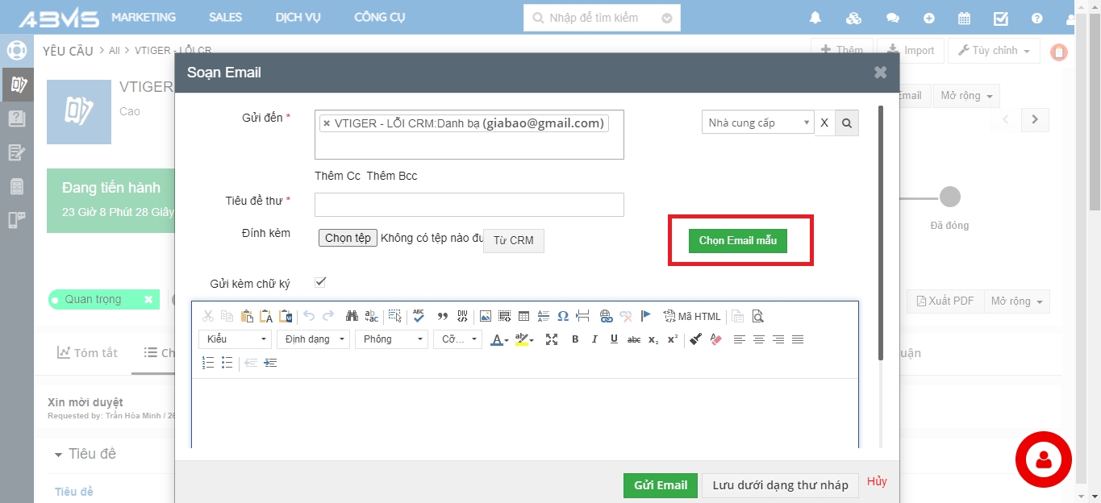The height and width of the screenshot is (503, 1101).
Task: Expand the Định dạng format dropdown
Action: [312, 339]
